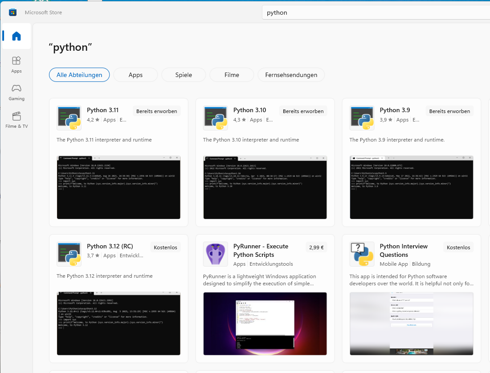Open the Home page in sidebar
Image resolution: width=490 pixels, height=373 pixels.
(16, 36)
